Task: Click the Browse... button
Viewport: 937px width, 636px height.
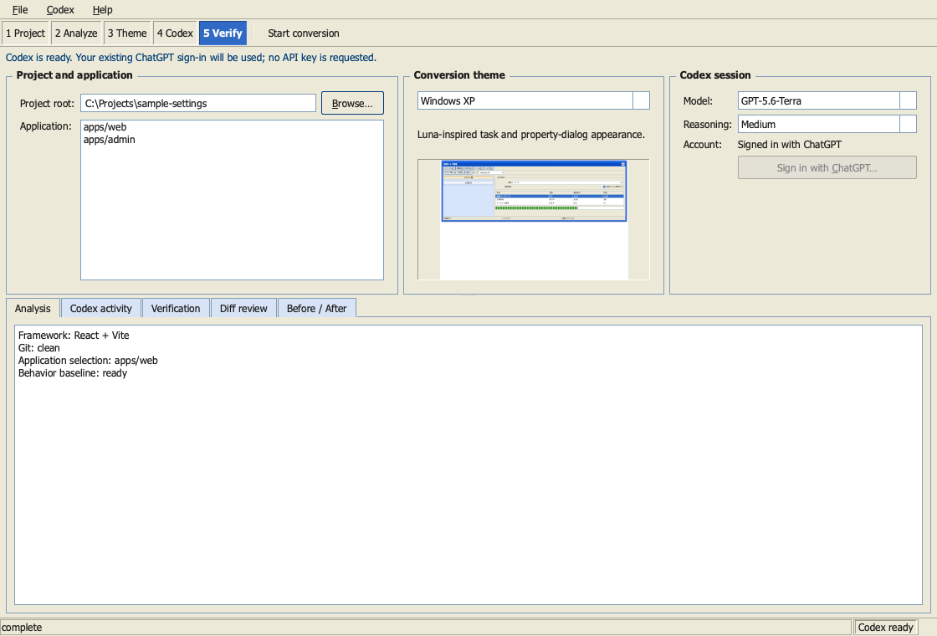Action: tap(352, 103)
